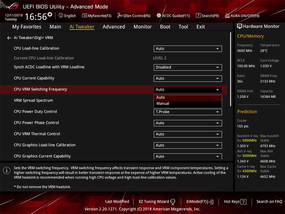Open Qfan Control(F6) fan icon

(x=120, y=15)
